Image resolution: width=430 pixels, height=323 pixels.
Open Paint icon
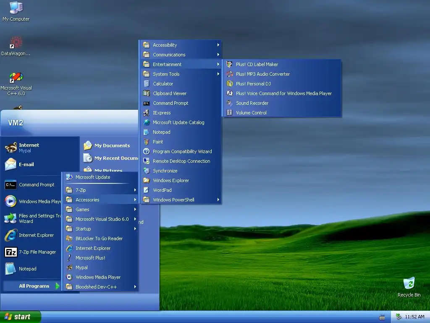[x=147, y=142]
